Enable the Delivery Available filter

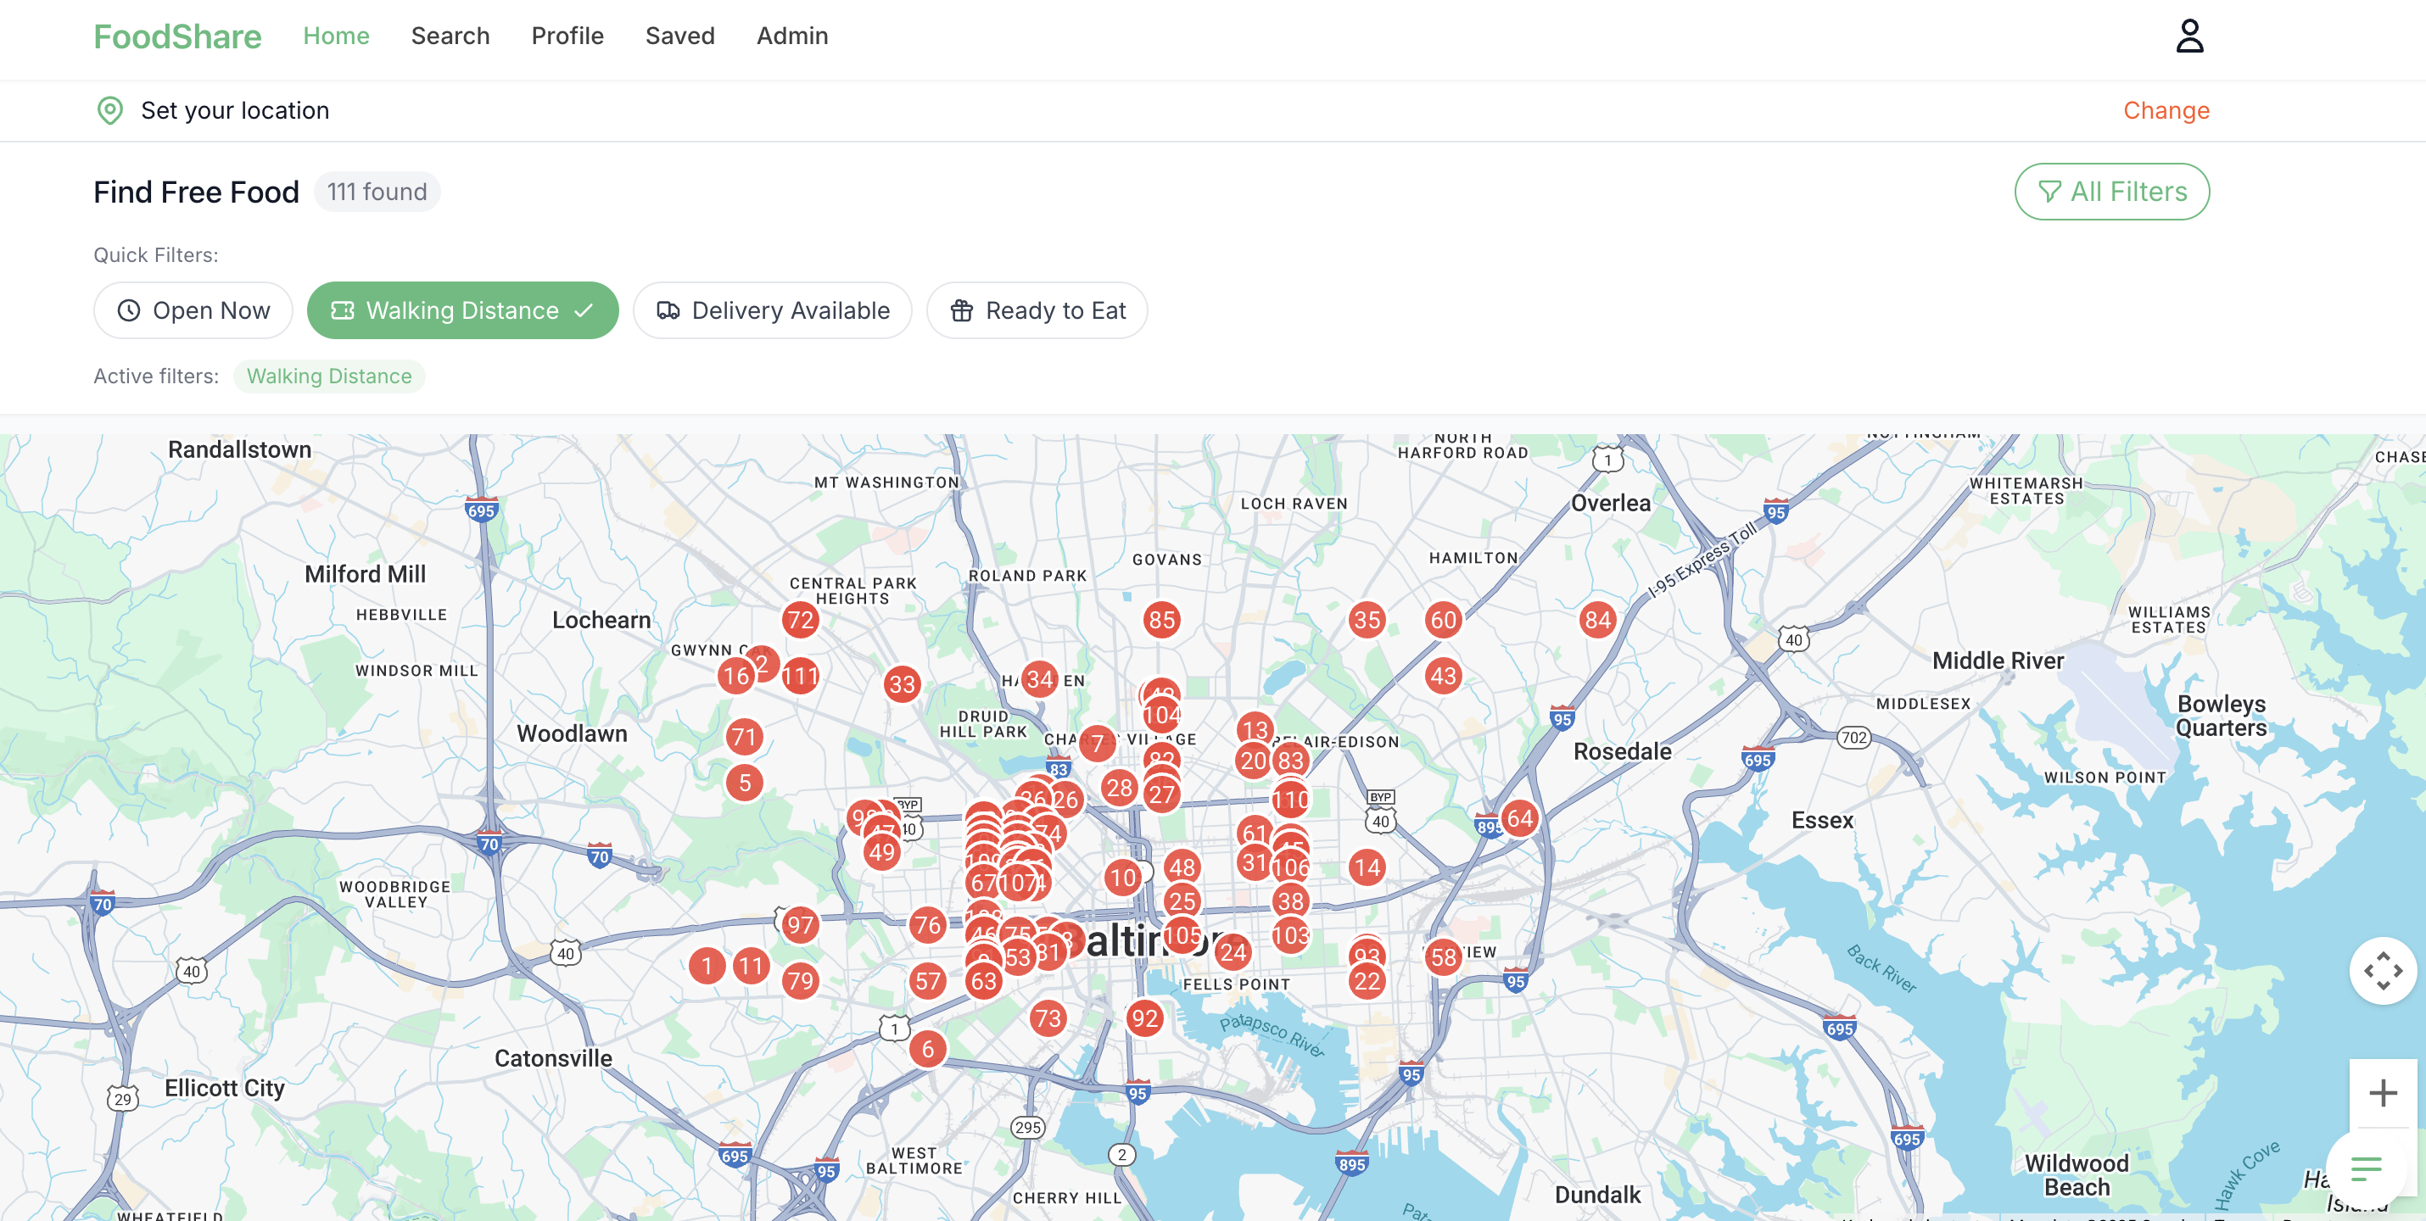[x=772, y=310]
